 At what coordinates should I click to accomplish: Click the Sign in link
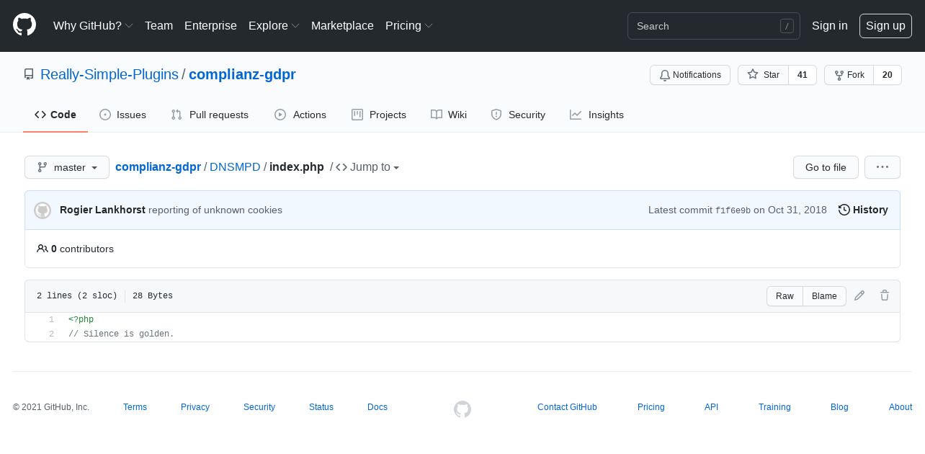click(829, 25)
